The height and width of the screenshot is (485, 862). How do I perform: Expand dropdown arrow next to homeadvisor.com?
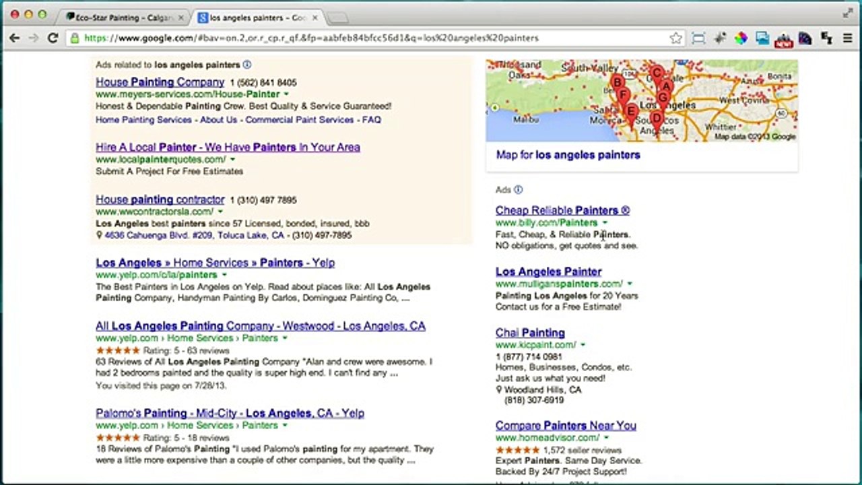click(606, 438)
